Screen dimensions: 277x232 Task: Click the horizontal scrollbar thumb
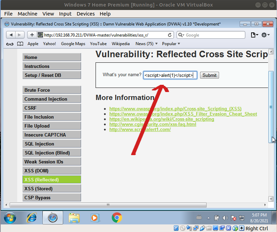[x=108, y=205]
